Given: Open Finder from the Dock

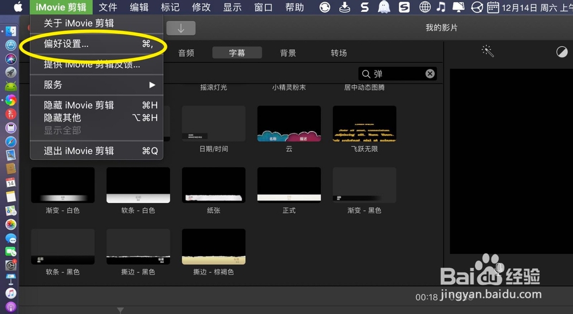Looking at the screenshot, I should coord(11,31).
